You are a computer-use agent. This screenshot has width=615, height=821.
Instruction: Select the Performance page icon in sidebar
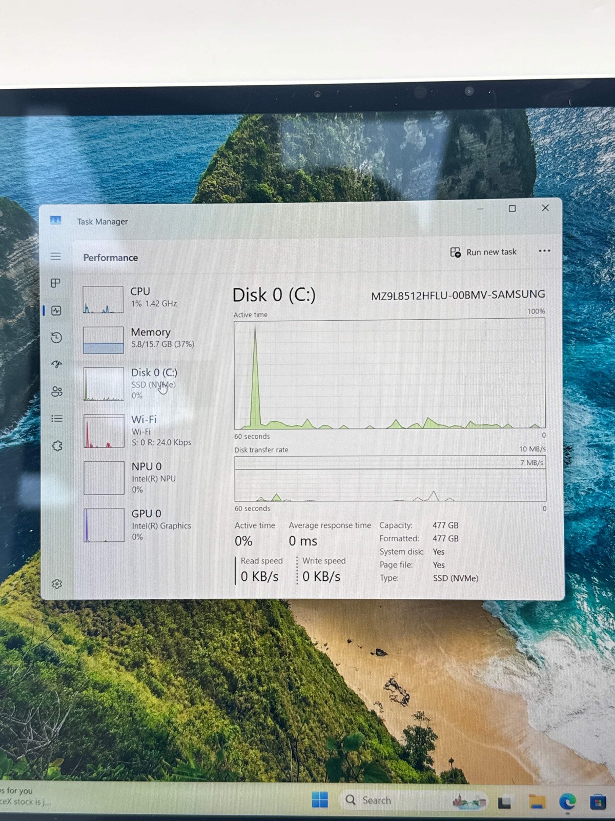coord(56,310)
